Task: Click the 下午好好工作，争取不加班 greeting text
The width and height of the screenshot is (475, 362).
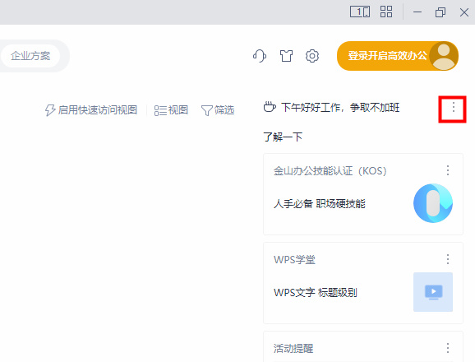Action: tap(340, 107)
